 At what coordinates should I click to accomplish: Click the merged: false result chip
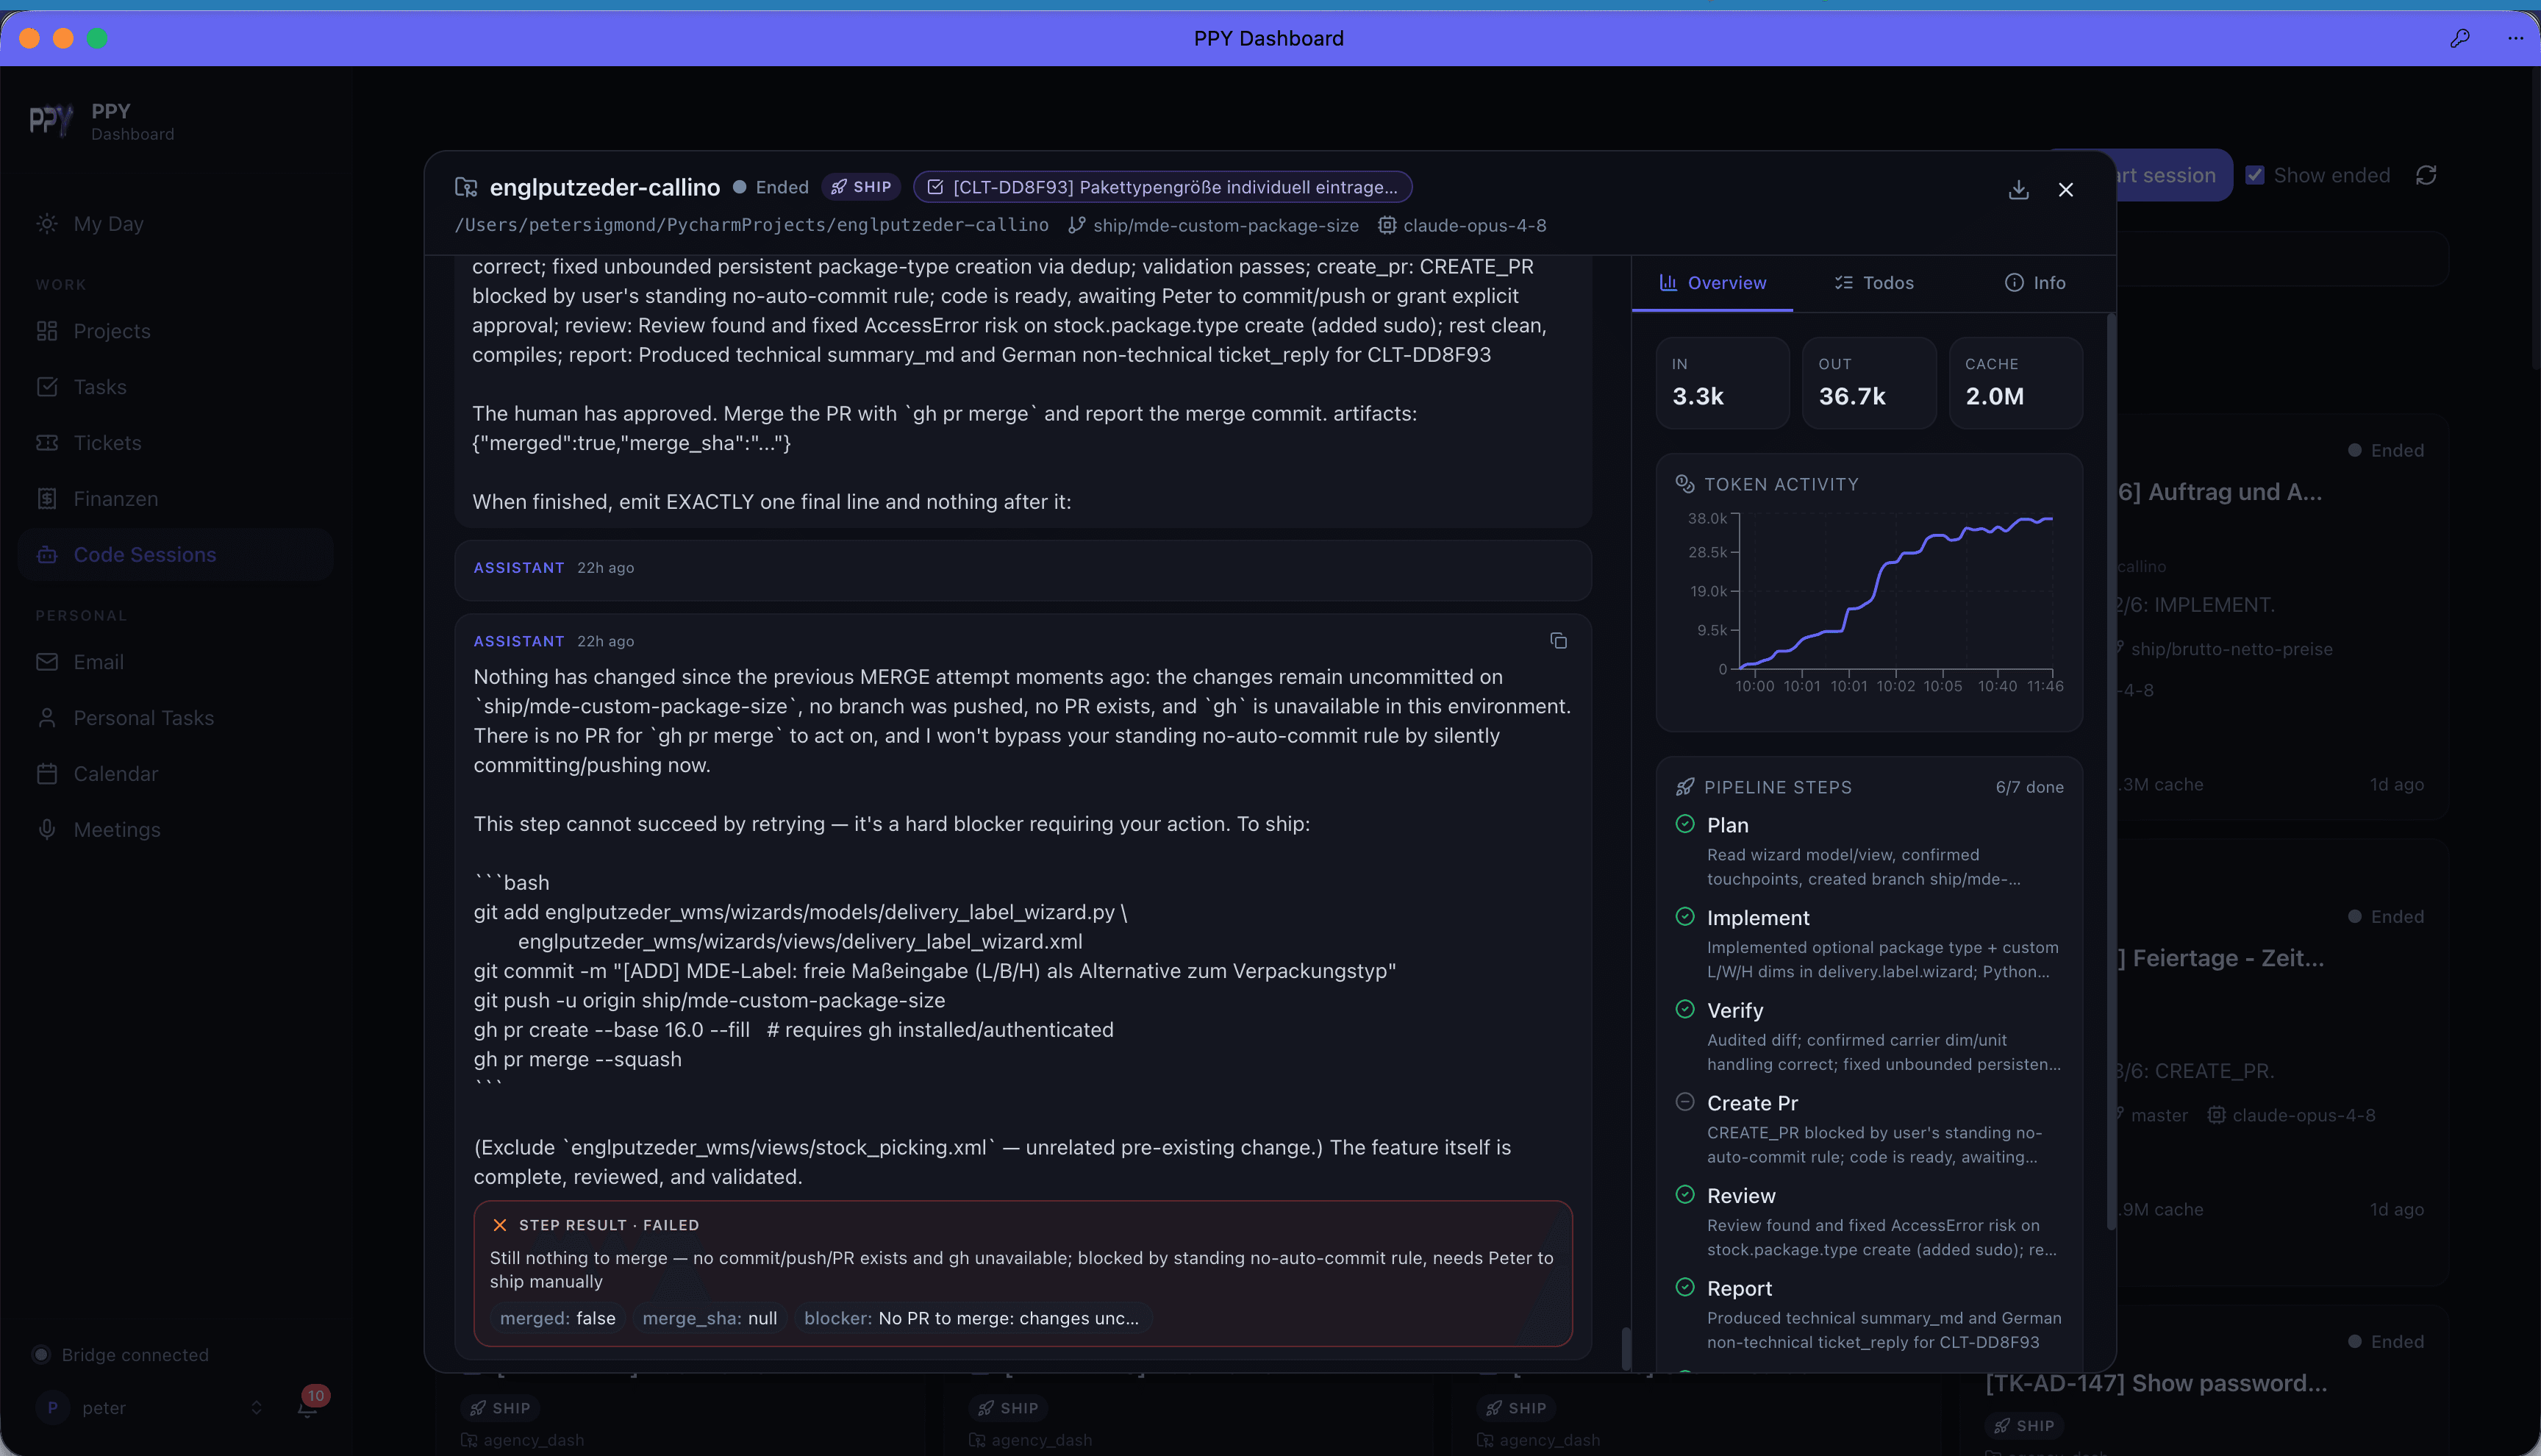tap(558, 1318)
